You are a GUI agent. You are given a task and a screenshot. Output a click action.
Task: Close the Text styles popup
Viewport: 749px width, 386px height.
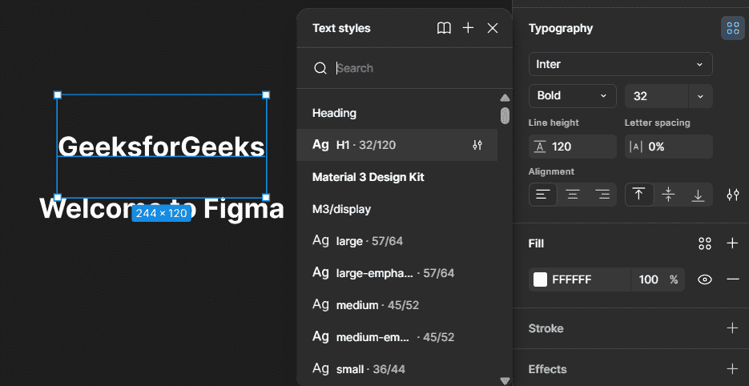[493, 28]
